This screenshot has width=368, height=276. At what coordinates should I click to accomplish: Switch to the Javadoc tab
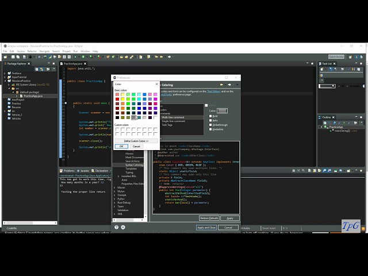tap(83, 171)
